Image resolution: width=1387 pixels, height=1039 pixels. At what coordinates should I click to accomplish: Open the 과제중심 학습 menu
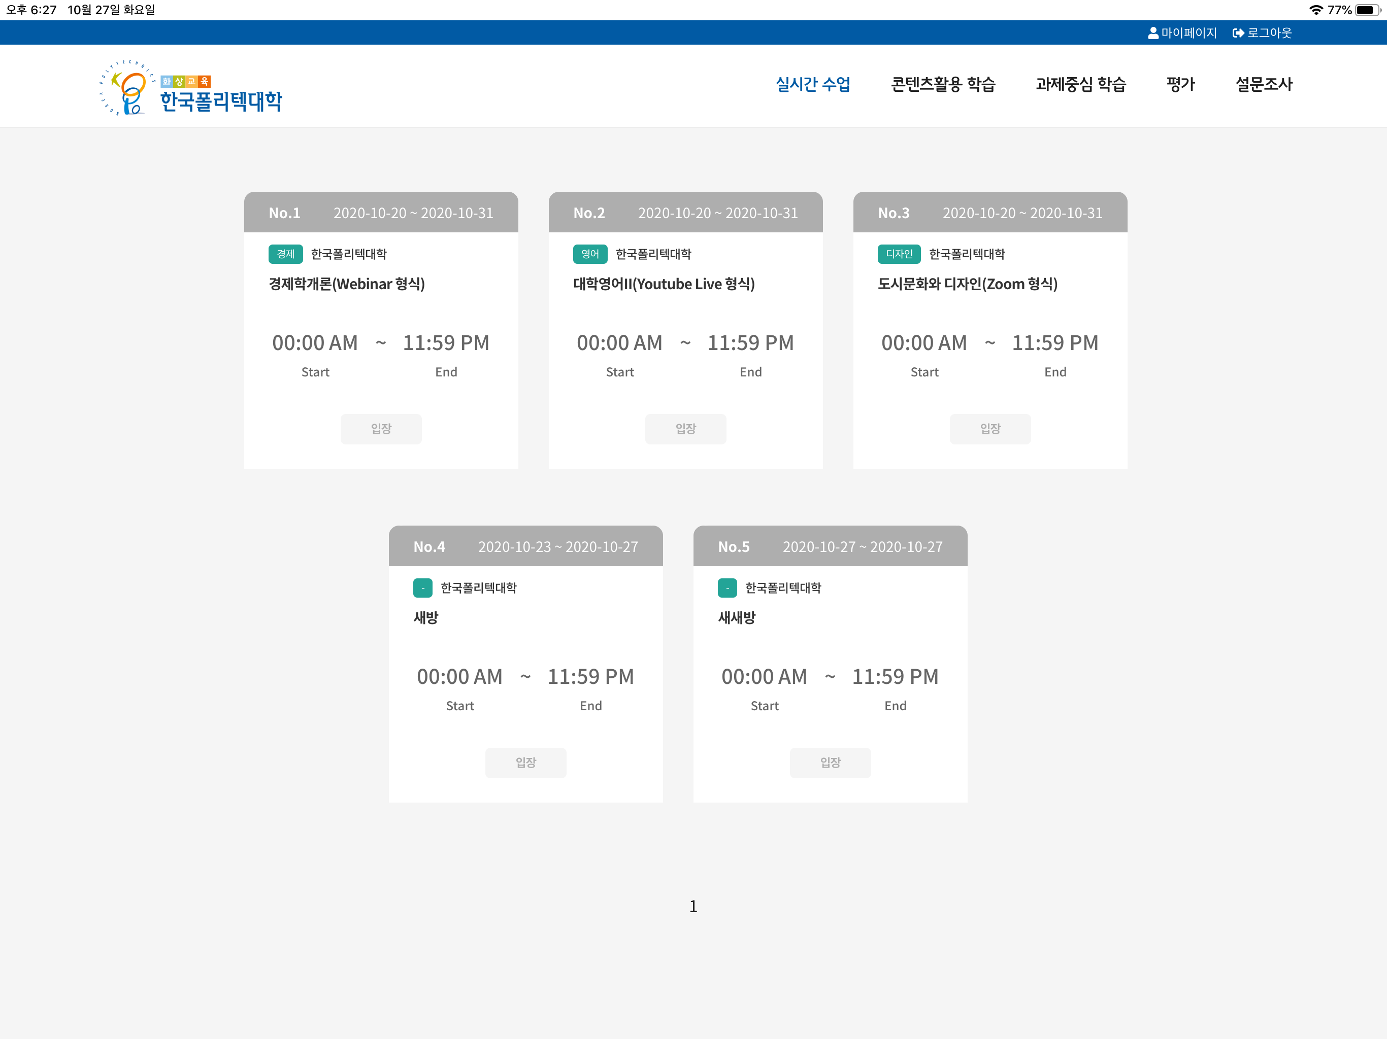(x=1080, y=84)
